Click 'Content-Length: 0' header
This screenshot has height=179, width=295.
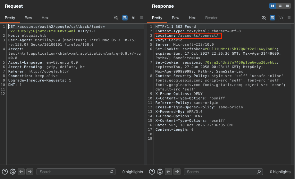click(174, 129)
